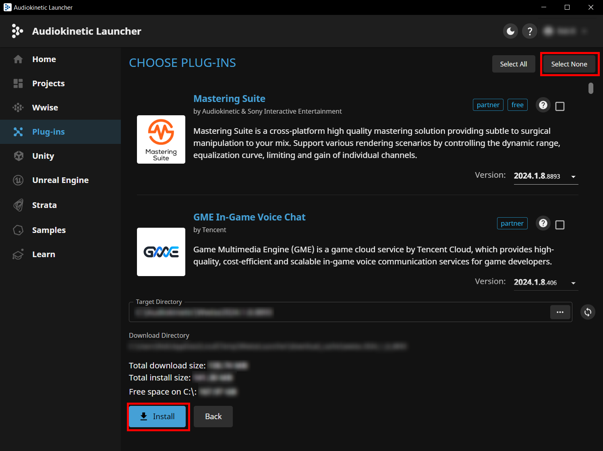The height and width of the screenshot is (451, 603).
Task: Click 'by Audiokinetic & Sony Interactive Entertainment' text
Action: click(267, 111)
